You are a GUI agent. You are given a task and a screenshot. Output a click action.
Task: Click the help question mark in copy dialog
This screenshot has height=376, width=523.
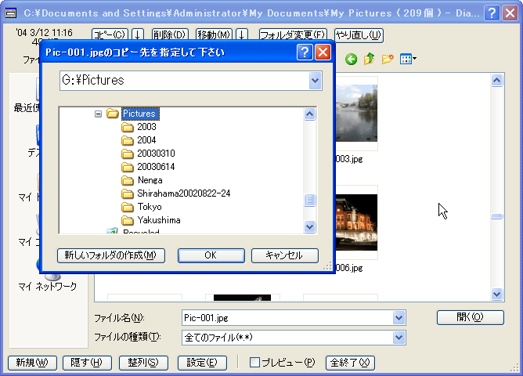[305, 52]
